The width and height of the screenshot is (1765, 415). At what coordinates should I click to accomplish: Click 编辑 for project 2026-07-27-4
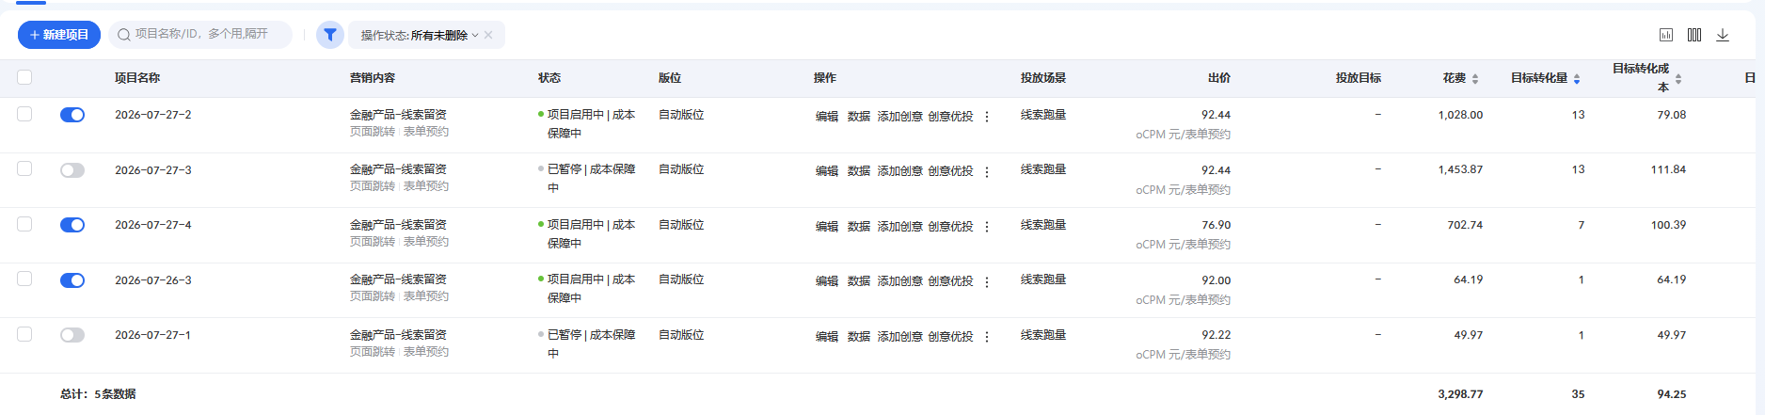point(827,227)
